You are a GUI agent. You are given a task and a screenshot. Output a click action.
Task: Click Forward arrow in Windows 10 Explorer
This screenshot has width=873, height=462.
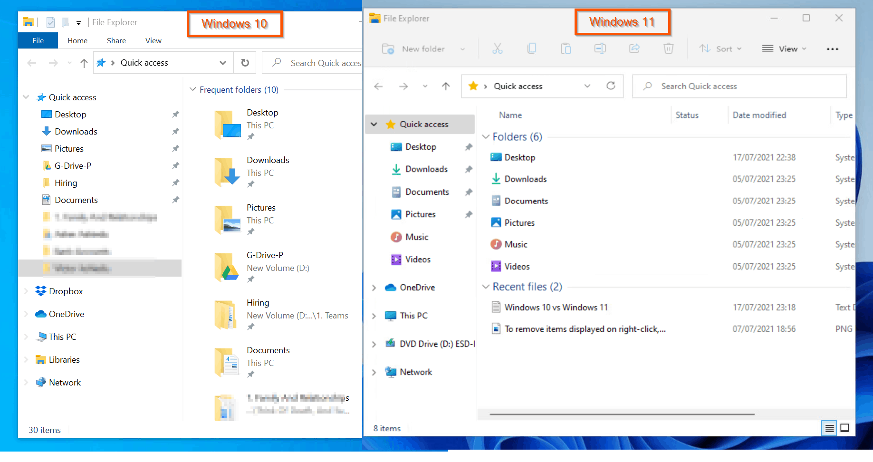pos(53,63)
